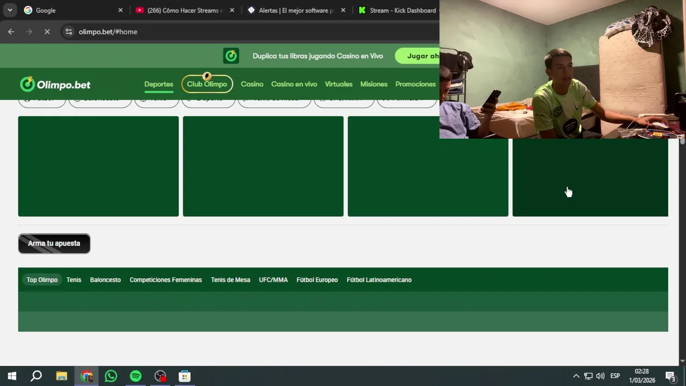Open Windows search magnifier
The height and width of the screenshot is (386, 686).
point(36,376)
